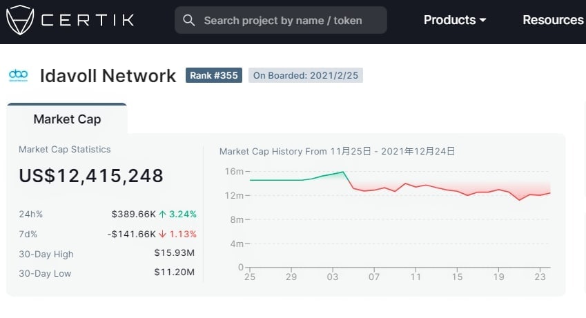Select the $389.66K 24h change value
Image resolution: width=586 pixels, height=318 pixels.
click(133, 214)
